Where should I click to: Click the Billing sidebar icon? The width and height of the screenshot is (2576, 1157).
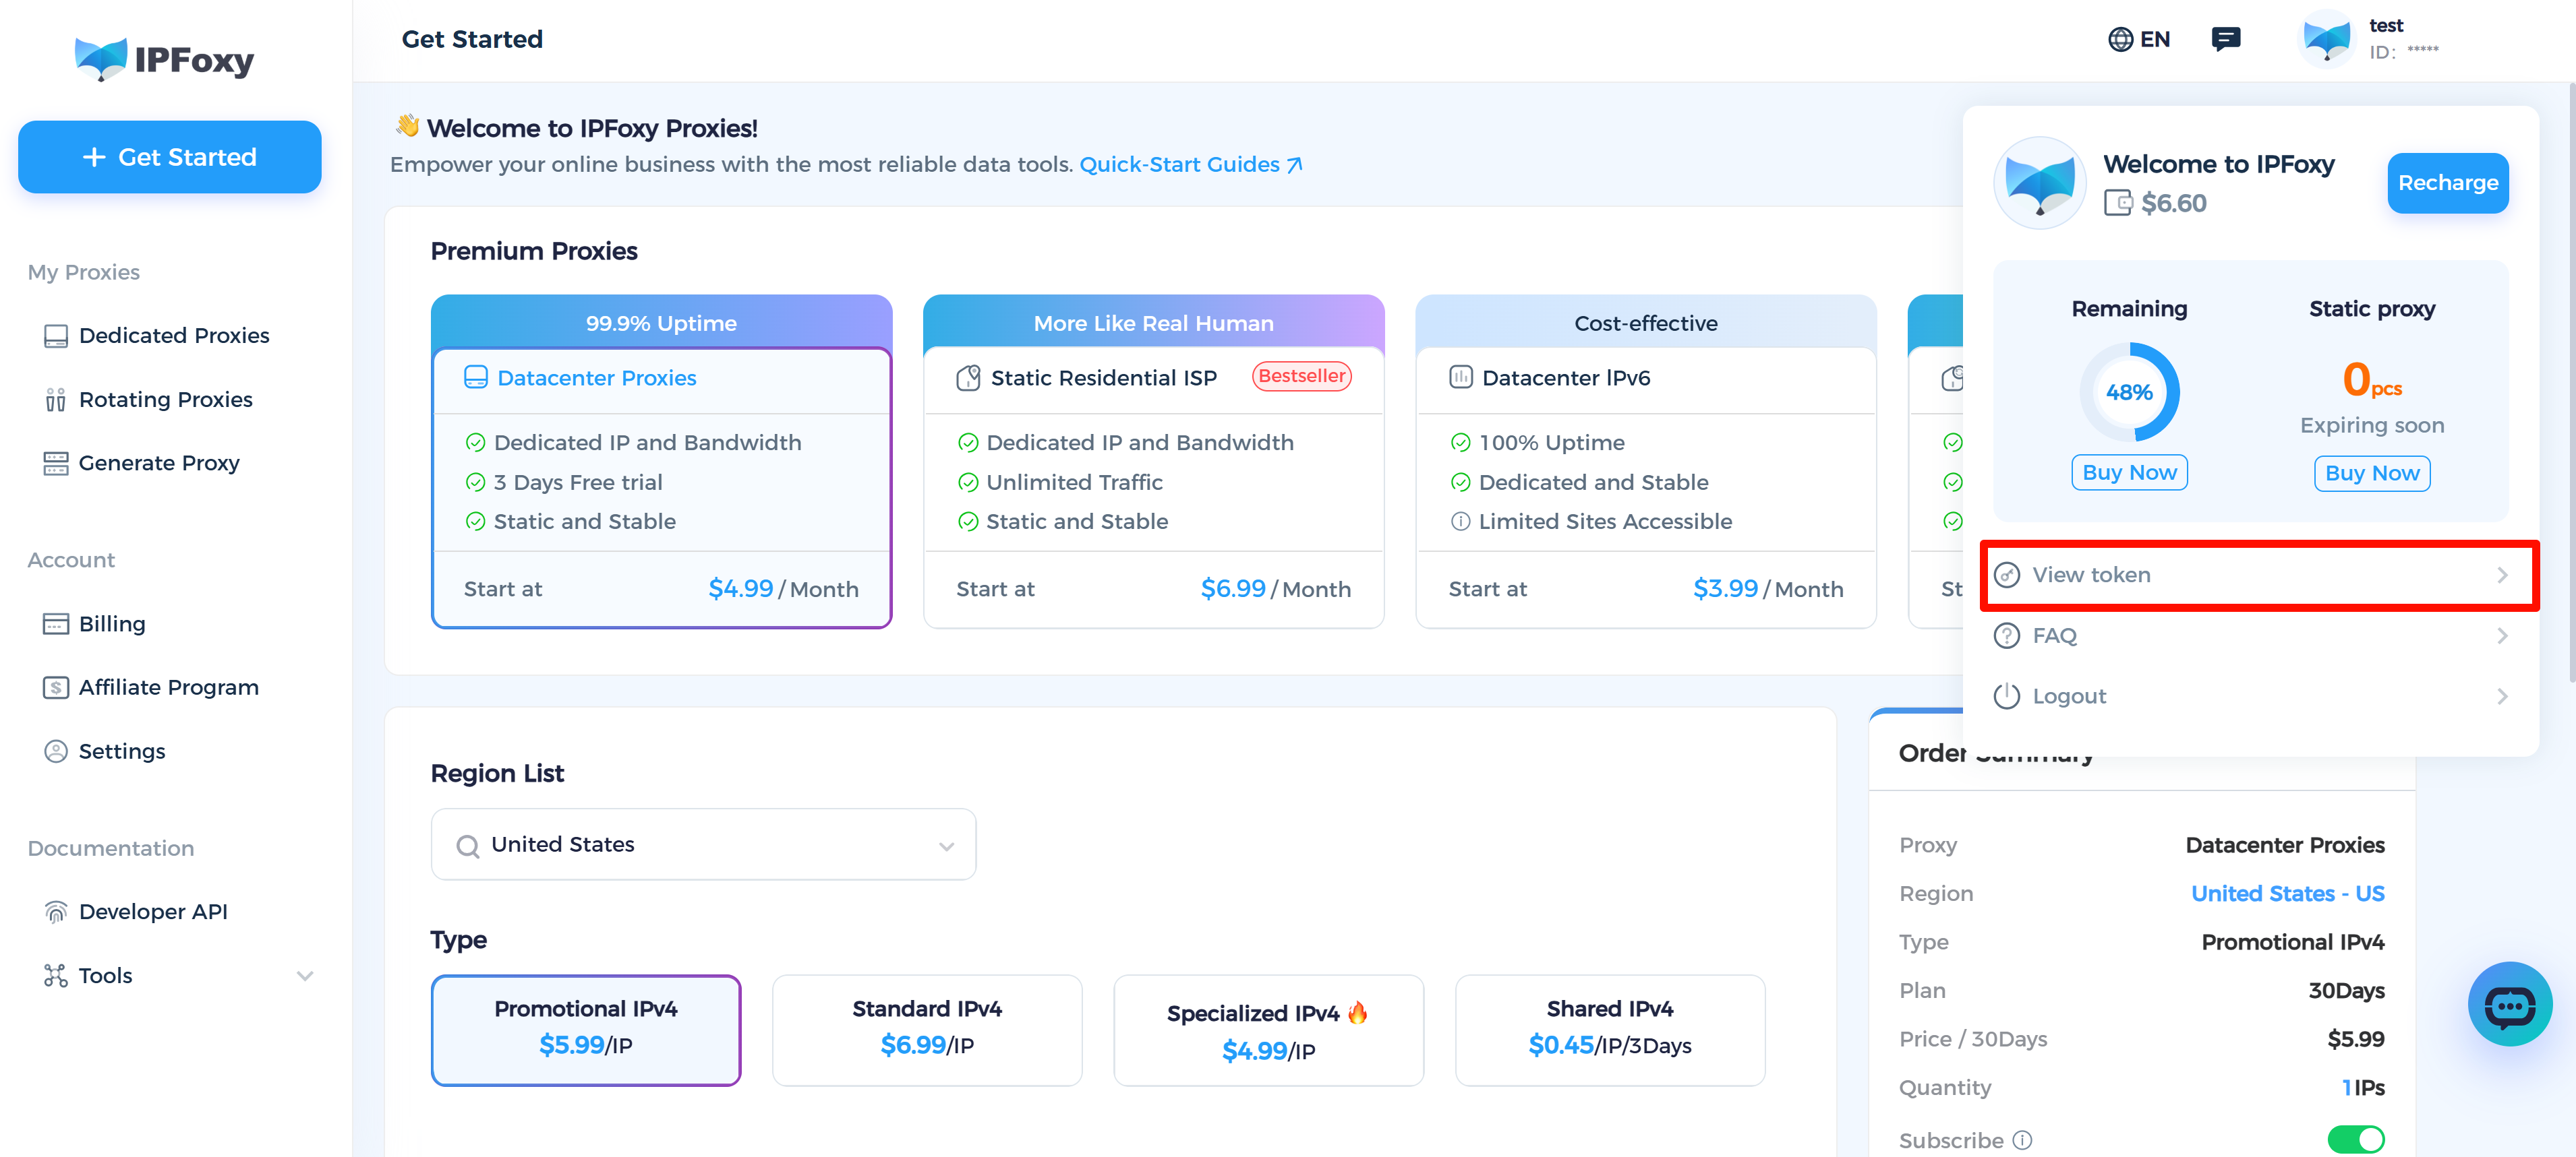click(56, 625)
